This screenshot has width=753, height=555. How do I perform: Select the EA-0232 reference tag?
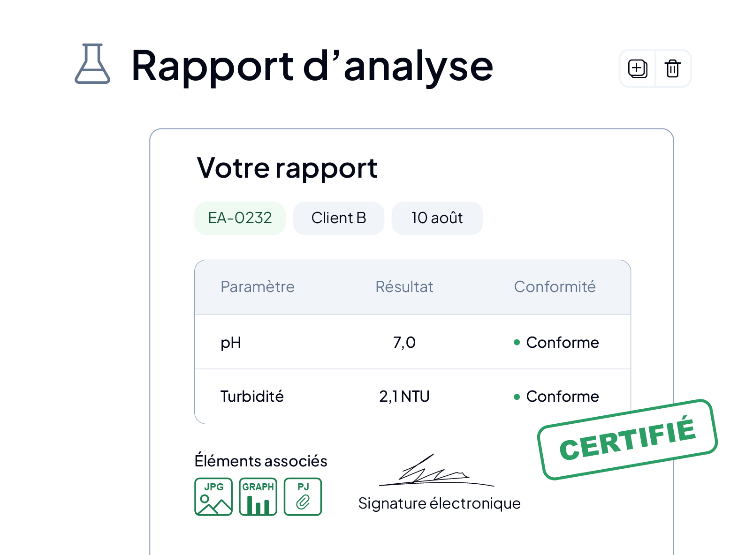pyautogui.click(x=240, y=218)
